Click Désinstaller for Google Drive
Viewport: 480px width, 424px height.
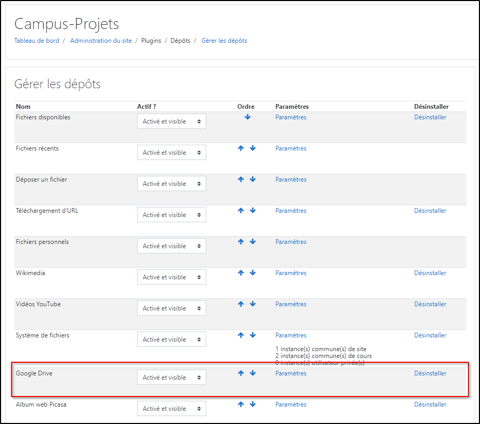point(430,373)
